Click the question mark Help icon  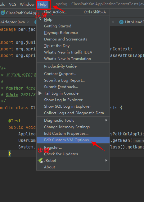tap(40, 19)
